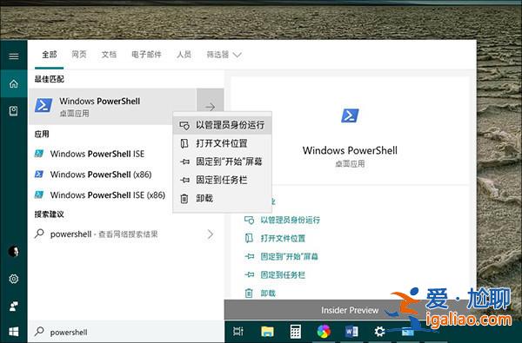Open Task View on the taskbar
Image resolution: width=522 pixels, height=343 pixels.
(x=238, y=332)
